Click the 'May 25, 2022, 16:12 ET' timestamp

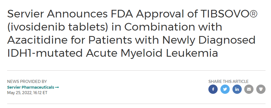pos(27,93)
